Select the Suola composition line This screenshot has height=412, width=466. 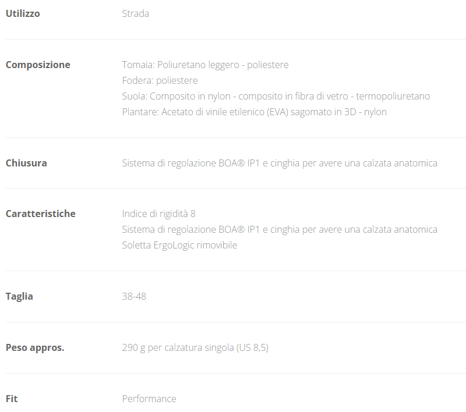click(x=276, y=96)
